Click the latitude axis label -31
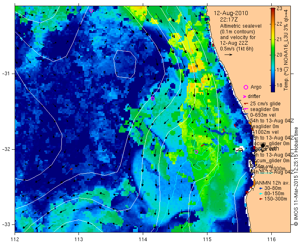The height and width of the screenshot is (244, 301). pos(6,74)
